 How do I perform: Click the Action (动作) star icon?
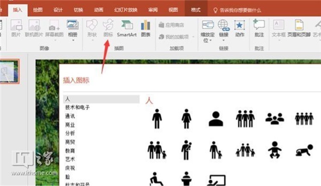coord(240,28)
